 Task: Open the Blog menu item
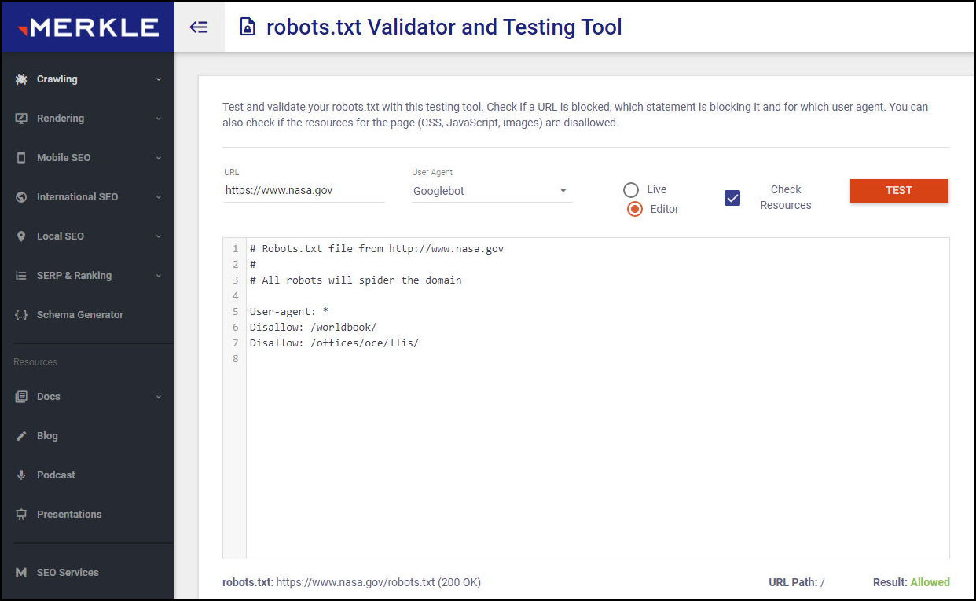[87, 436]
